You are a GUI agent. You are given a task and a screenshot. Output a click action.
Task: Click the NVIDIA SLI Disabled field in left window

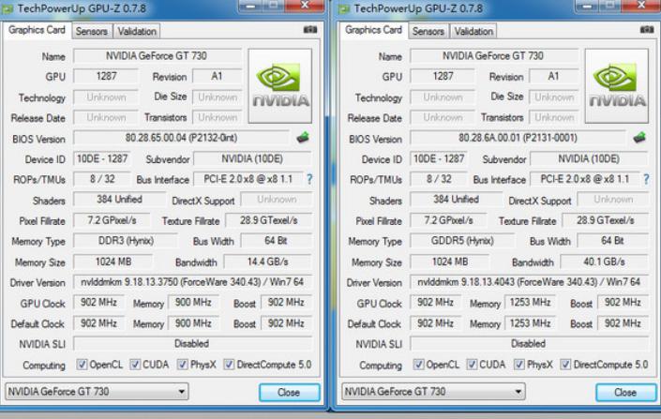[192, 344]
